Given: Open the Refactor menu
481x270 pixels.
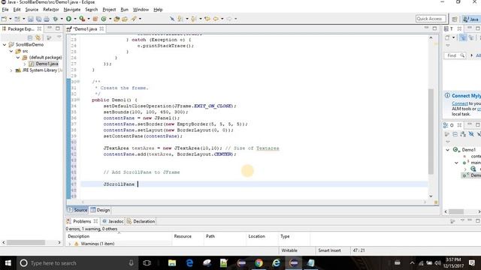Looking at the screenshot, I should (x=50, y=10).
